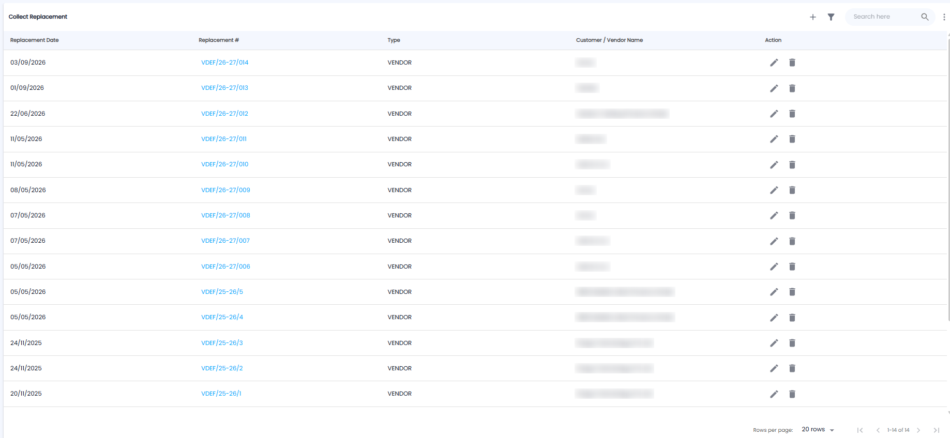Sort by Customer / Vendor Name header
Viewport: 950px width, 438px height.
coord(610,40)
